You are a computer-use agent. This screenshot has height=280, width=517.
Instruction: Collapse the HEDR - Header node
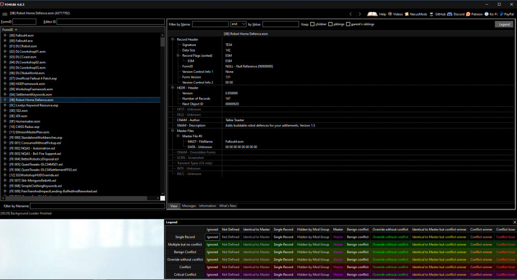tap(173, 88)
